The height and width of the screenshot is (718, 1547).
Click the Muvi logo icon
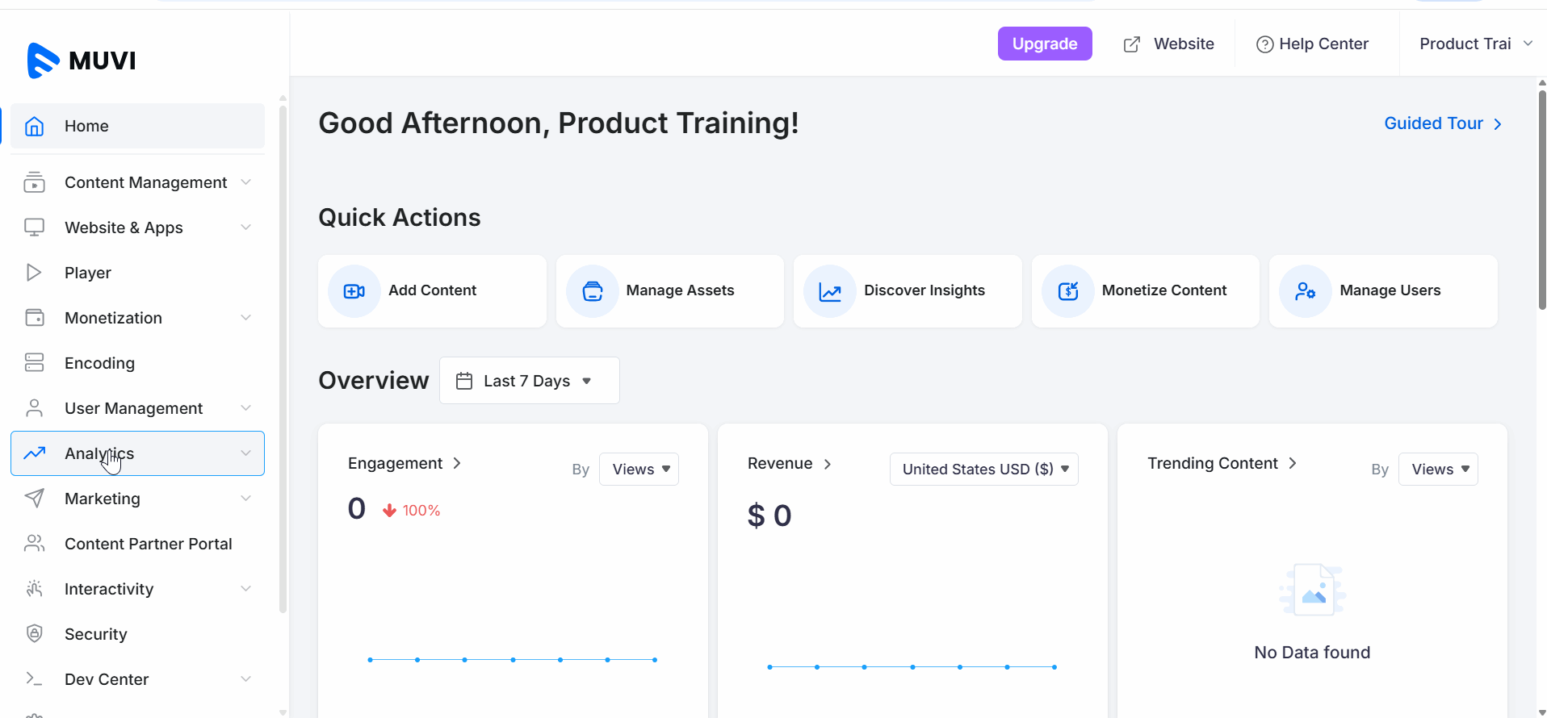pyautogui.click(x=43, y=61)
